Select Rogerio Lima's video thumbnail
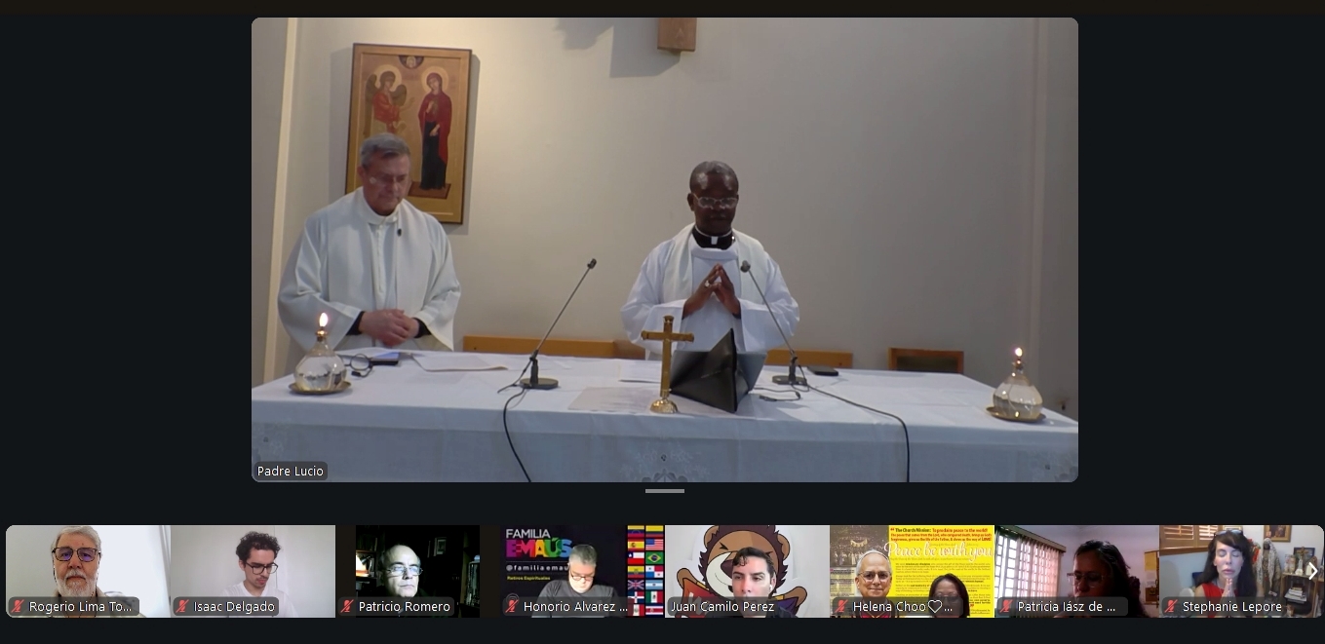The width and height of the screenshot is (1325, 644). coord(88,565)
